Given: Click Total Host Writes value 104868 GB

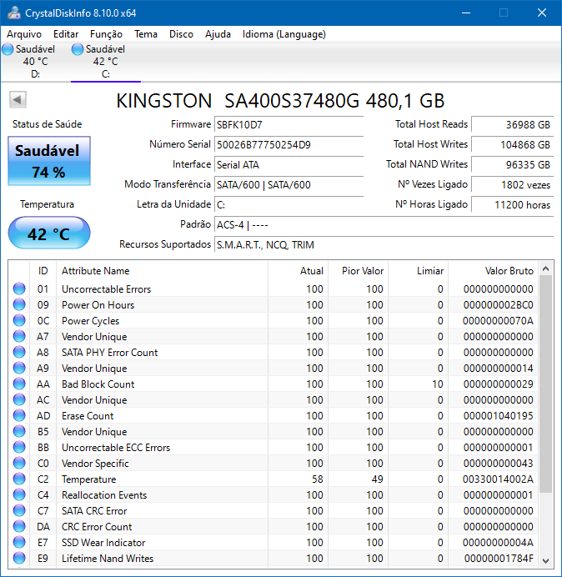Looking at the screenshot, I should click(512, 144).
